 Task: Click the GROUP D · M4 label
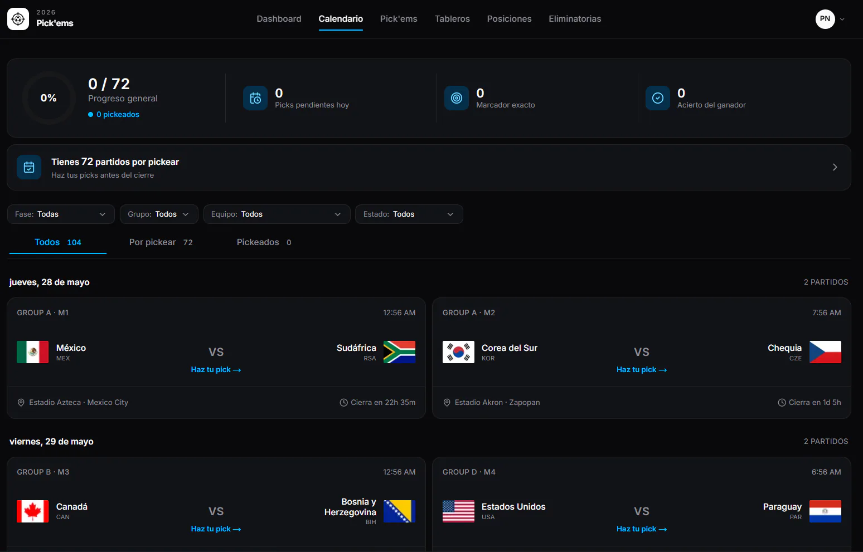469,472
